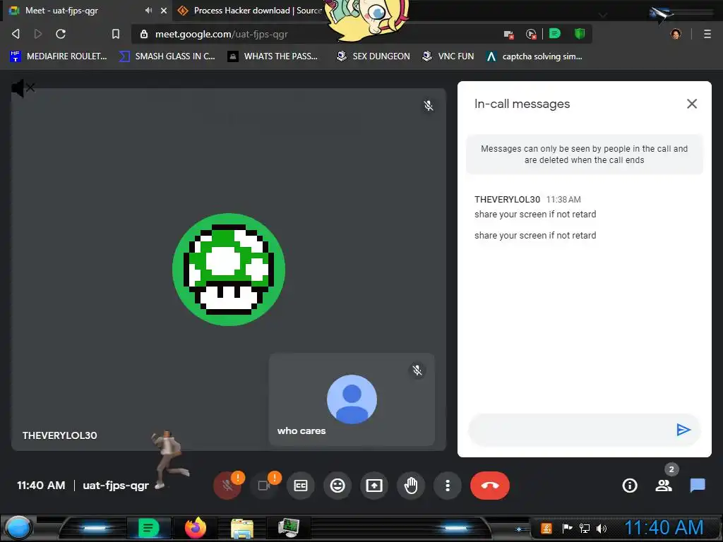Leave call with red hang-up button
The image size is (723, 542).
click(490, 486)
